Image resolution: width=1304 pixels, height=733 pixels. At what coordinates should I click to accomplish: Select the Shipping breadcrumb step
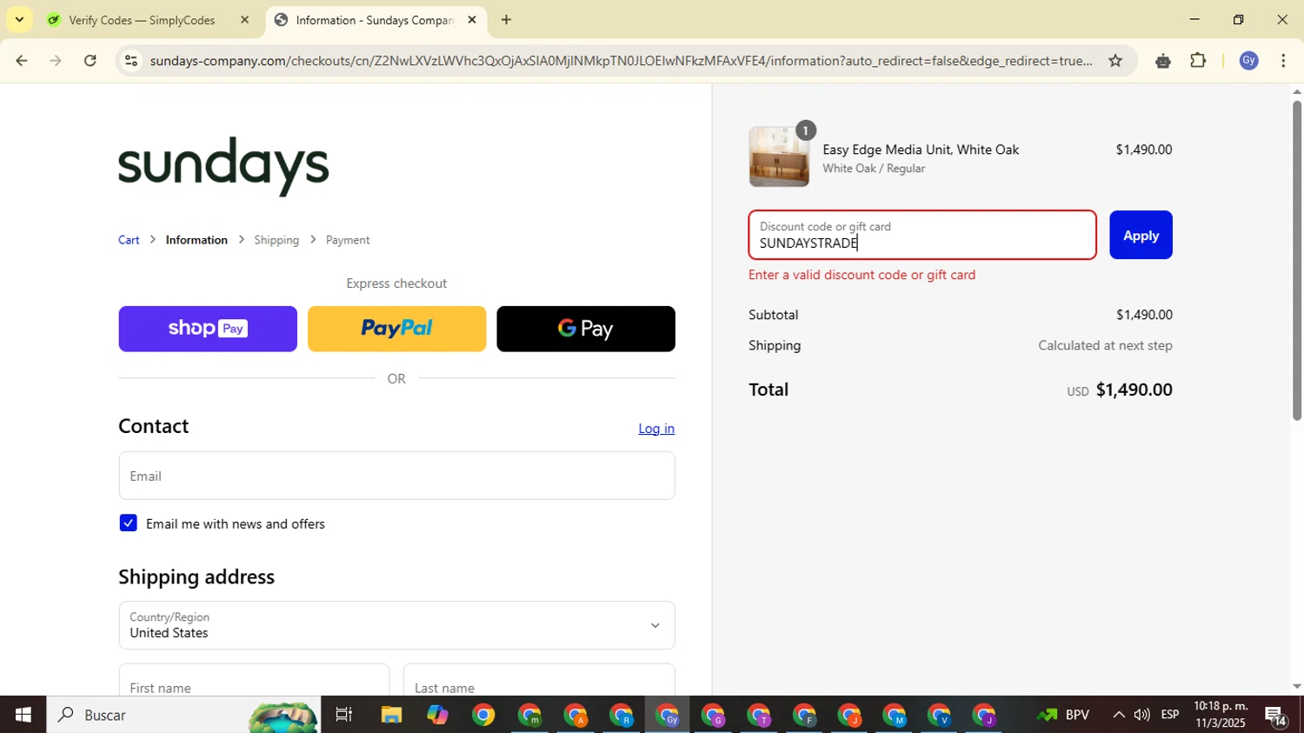(x=276, y=240)
